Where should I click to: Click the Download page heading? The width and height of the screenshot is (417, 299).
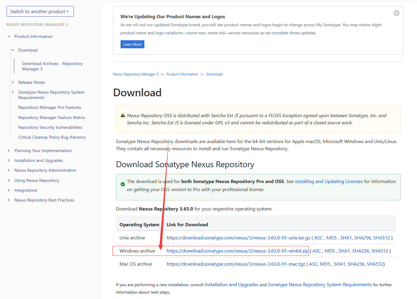(137, 92)
